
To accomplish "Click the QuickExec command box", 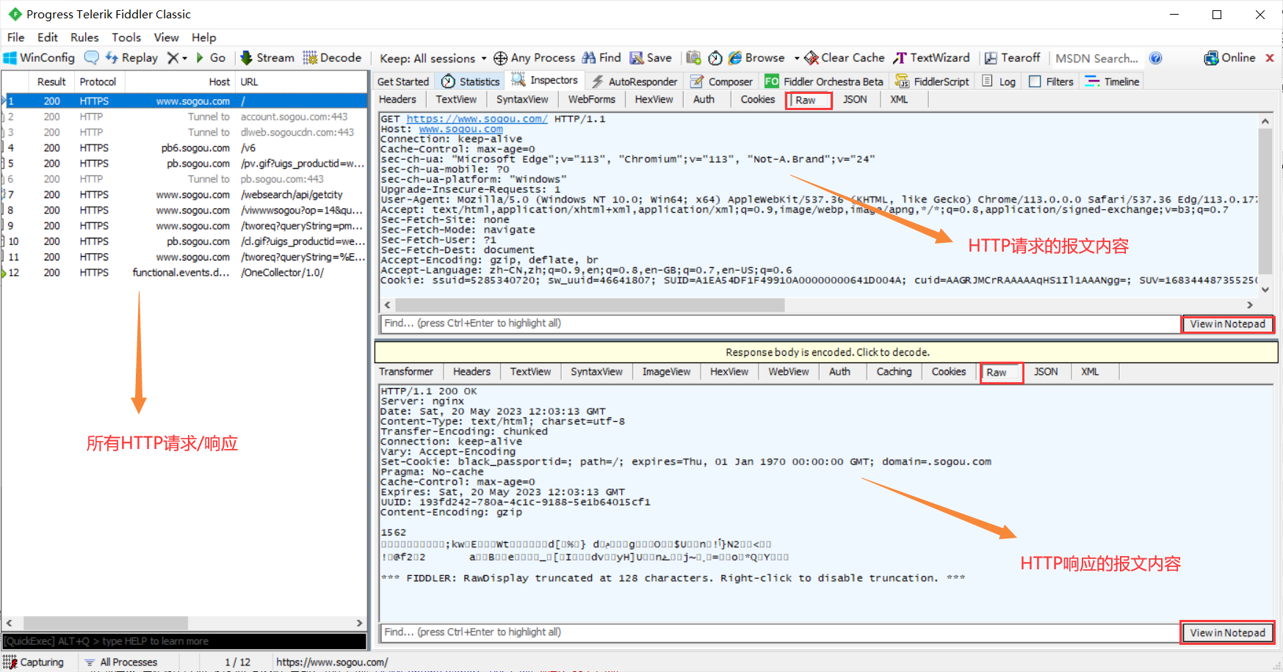I will (184, 641).
